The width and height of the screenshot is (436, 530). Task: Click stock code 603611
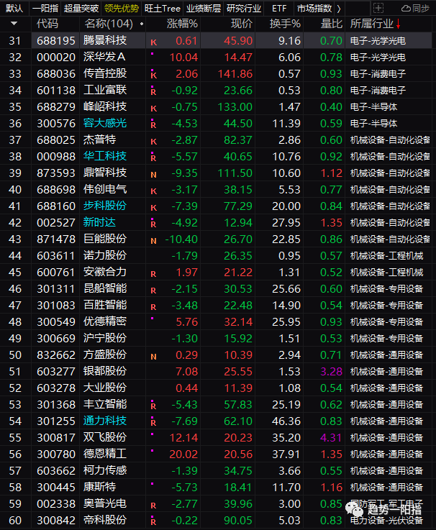pos(56,256)
